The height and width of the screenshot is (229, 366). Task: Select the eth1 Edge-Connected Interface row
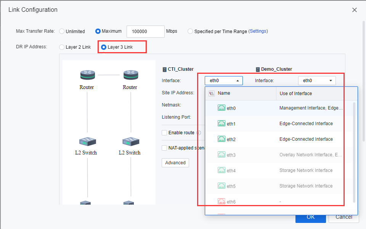(281, 124)
